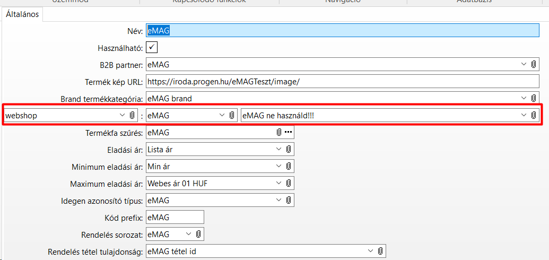Click paperclip icon in Rendelés sorozat field

(198, 235)
